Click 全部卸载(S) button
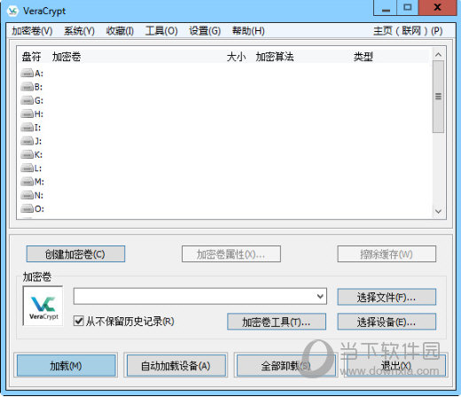This screenshot has width=461, height=397. tap(286, 365)
